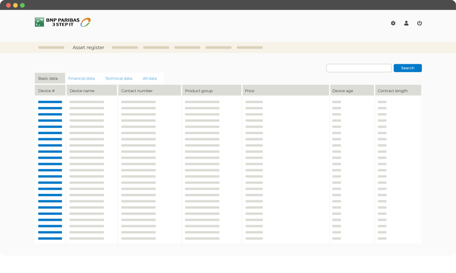Sort by the Device # column header
The width and height of the screenshot is (456, 273).
point(47,91)
